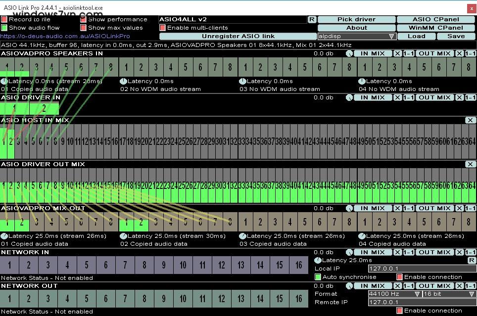This screenshot has height=316, width=477.
Task: Click the X button on ASIO DRIVER OUT MIX
Action: click(470, 164)
